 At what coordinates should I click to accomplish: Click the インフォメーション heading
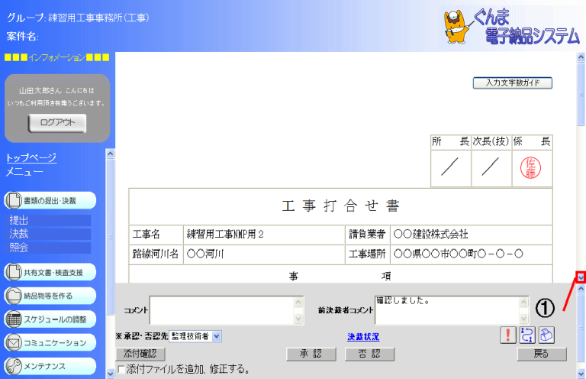pos(56,57)
